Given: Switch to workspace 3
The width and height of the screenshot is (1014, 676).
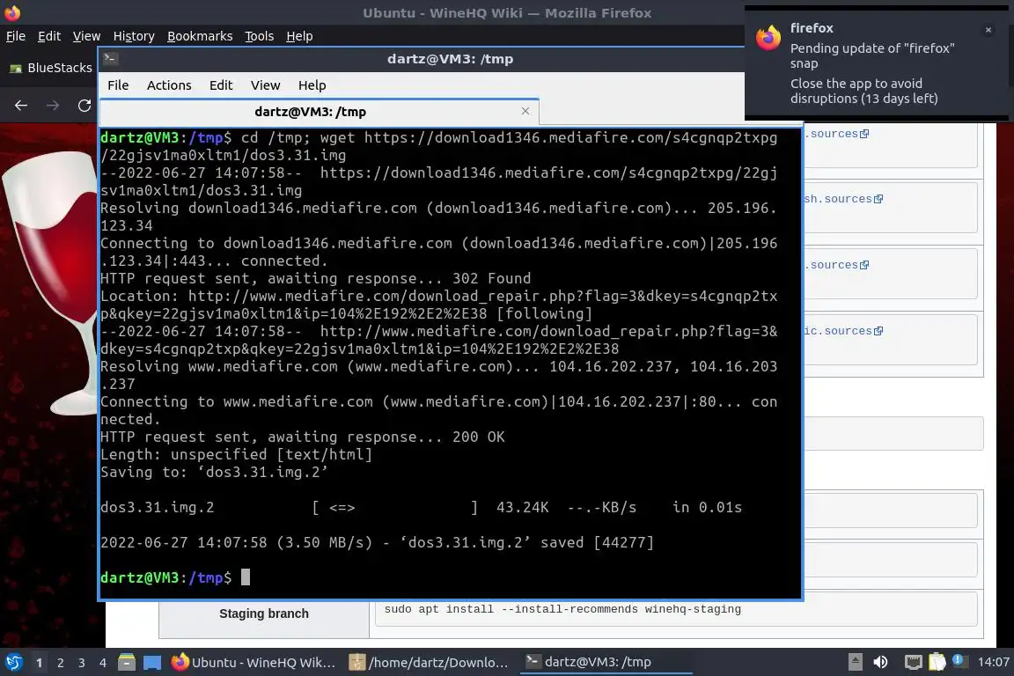Looking at the screenshot, I should 82,663.
